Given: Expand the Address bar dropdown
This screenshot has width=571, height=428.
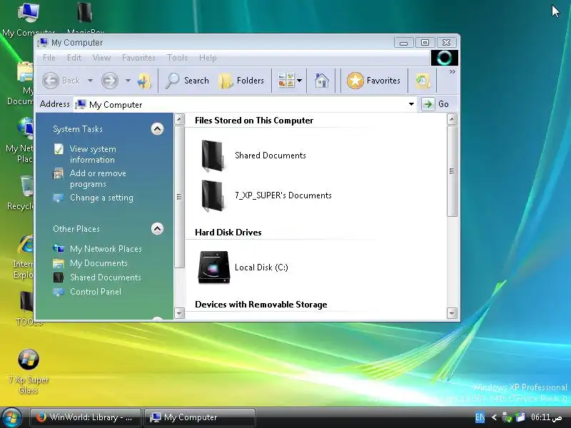Looking at the screenshot, I should [412, 104].
